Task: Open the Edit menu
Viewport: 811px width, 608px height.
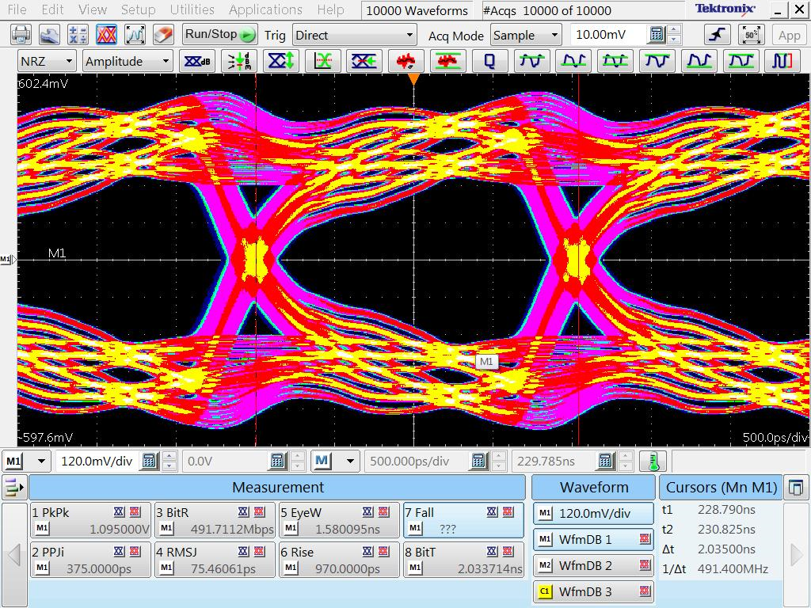Action: (53, 9)
